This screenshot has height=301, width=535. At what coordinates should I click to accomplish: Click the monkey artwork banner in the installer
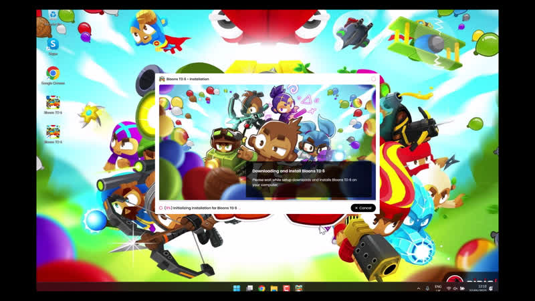pyautogui.click(x=267, y=142)
